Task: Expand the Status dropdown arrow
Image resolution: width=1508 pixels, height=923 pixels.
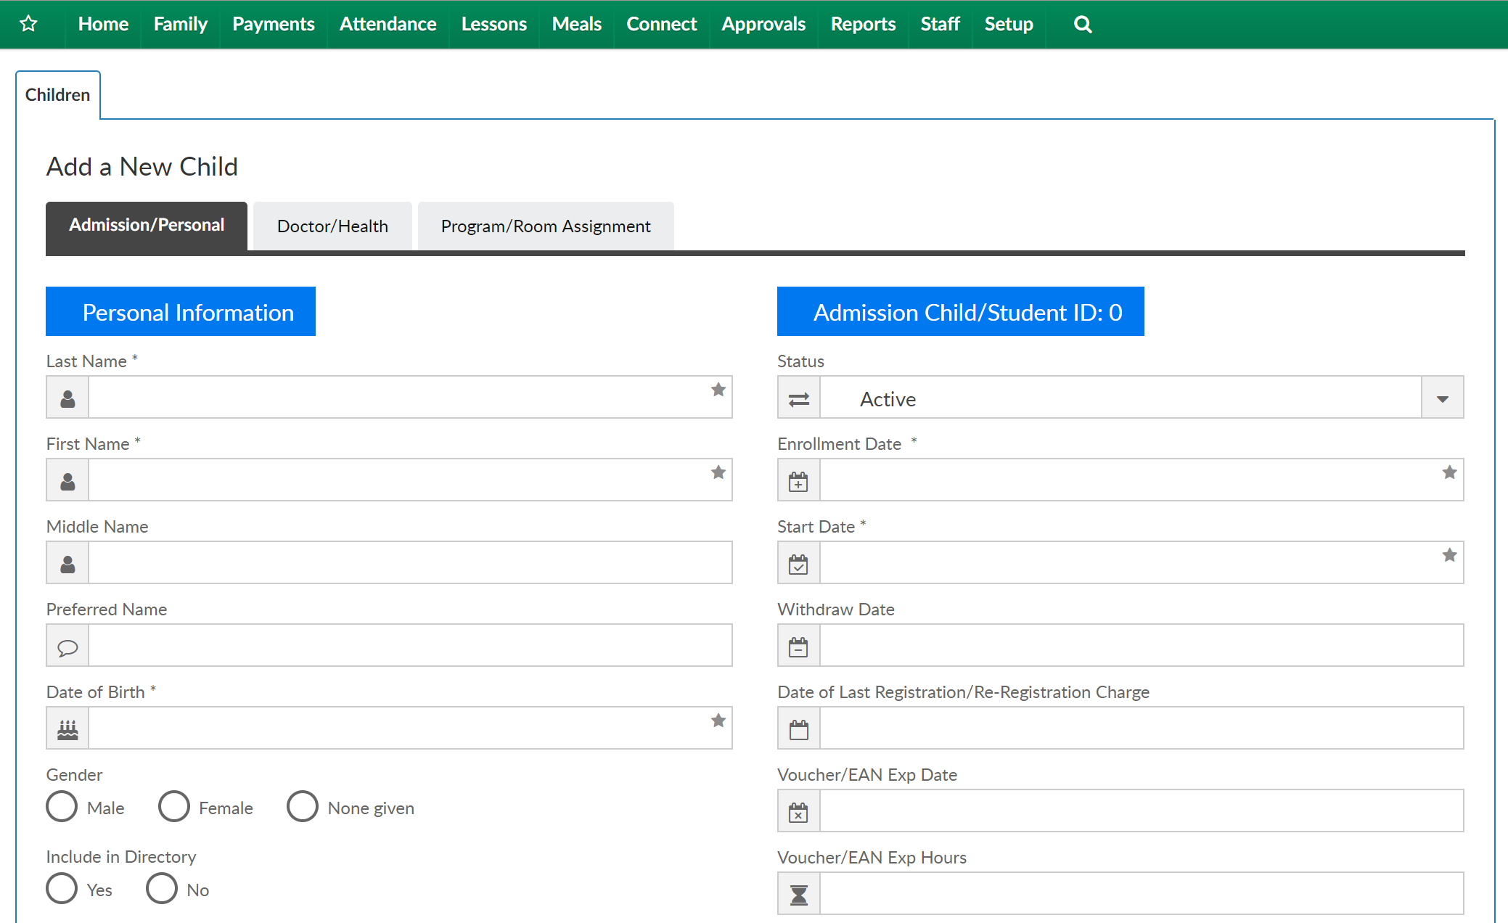Action: tap(1442, 398)
